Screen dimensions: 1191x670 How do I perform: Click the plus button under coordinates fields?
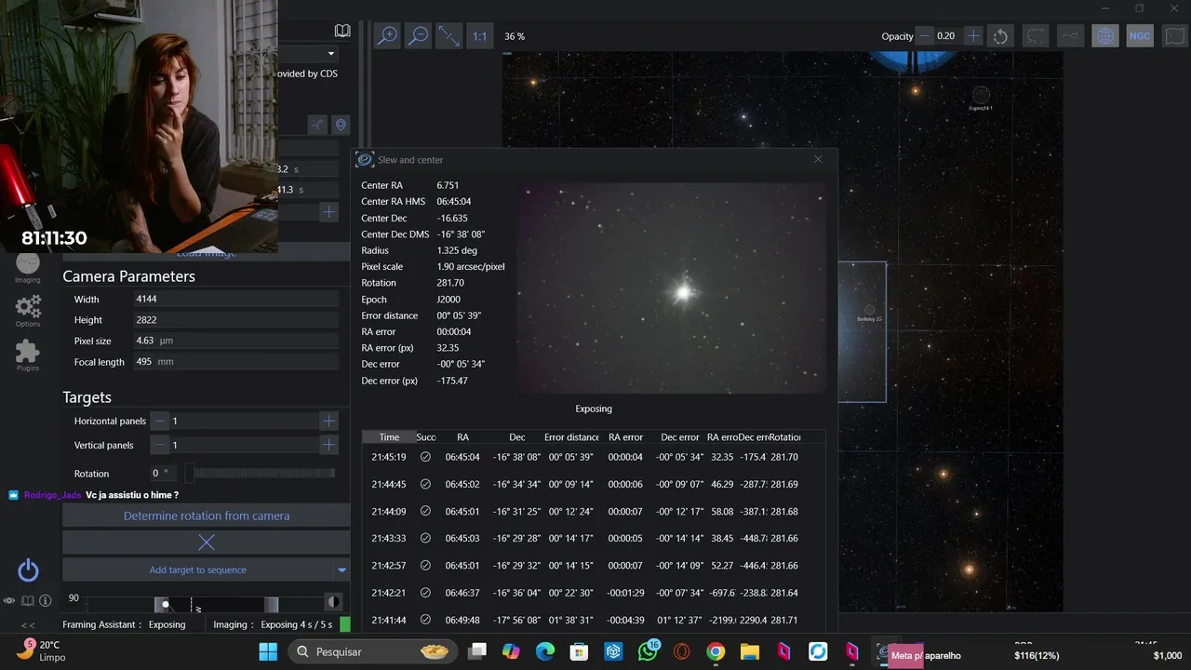click(328, 212)
